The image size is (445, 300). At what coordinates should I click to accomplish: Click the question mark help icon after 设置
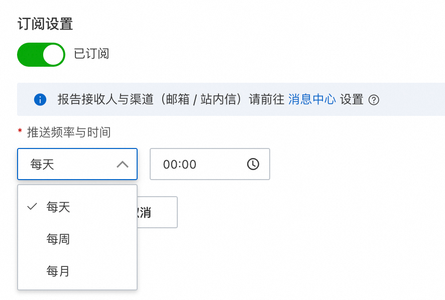374,100
